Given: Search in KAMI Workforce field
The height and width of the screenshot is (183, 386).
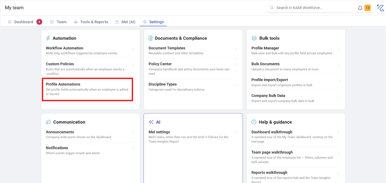Looking at the screenshot, I should (x=310, y=8).
